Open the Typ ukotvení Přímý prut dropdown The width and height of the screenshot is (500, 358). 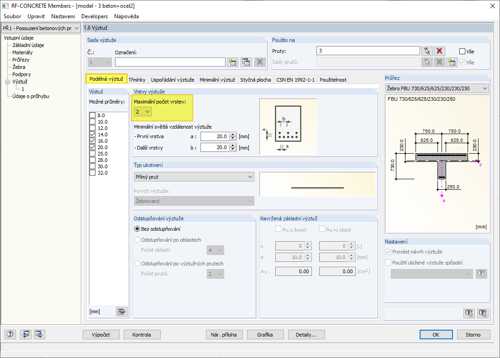(x=194, y=177)
